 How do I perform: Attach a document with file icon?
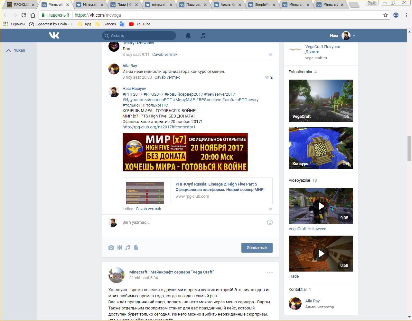[136, 247]
